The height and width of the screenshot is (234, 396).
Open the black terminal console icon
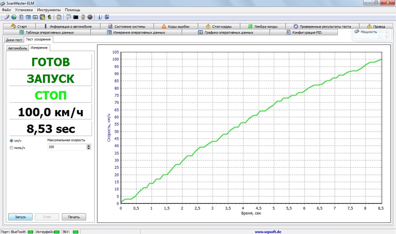(x=75, y=17)
